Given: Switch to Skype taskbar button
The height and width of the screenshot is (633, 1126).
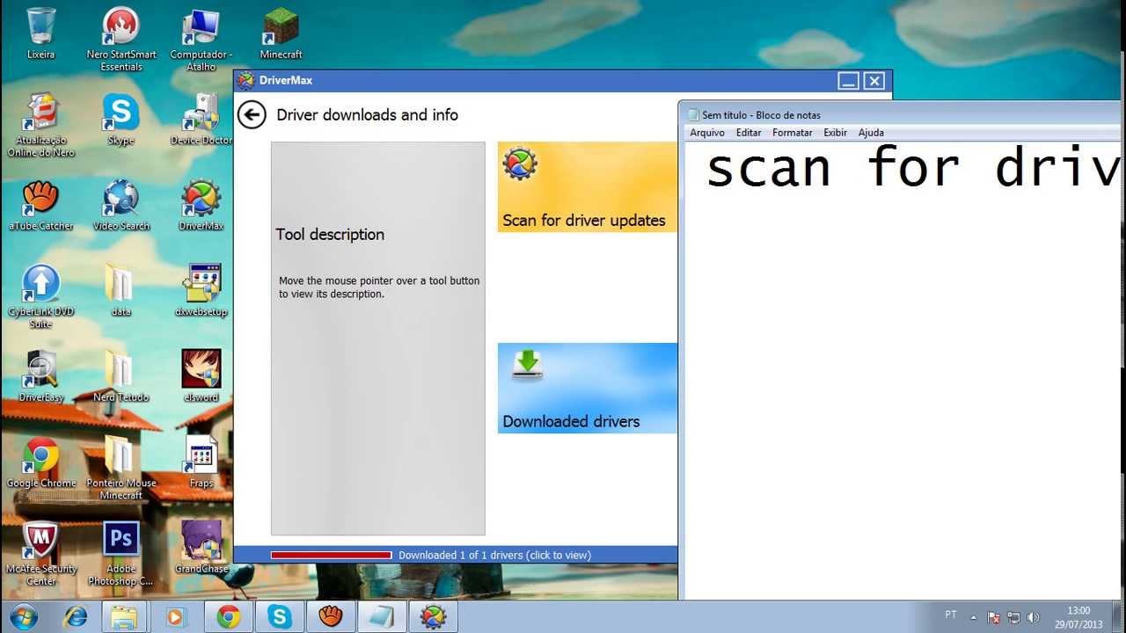Looking at the screenshot, I should [280, 617].
